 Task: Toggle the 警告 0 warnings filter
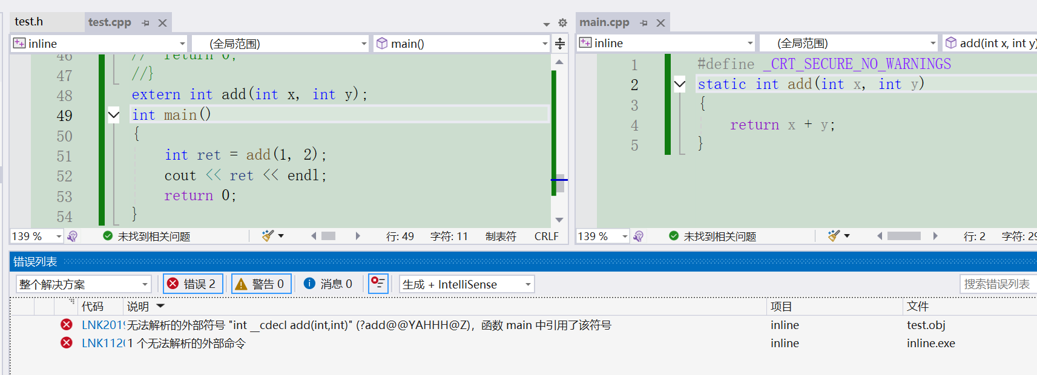(x=262, y=284)
